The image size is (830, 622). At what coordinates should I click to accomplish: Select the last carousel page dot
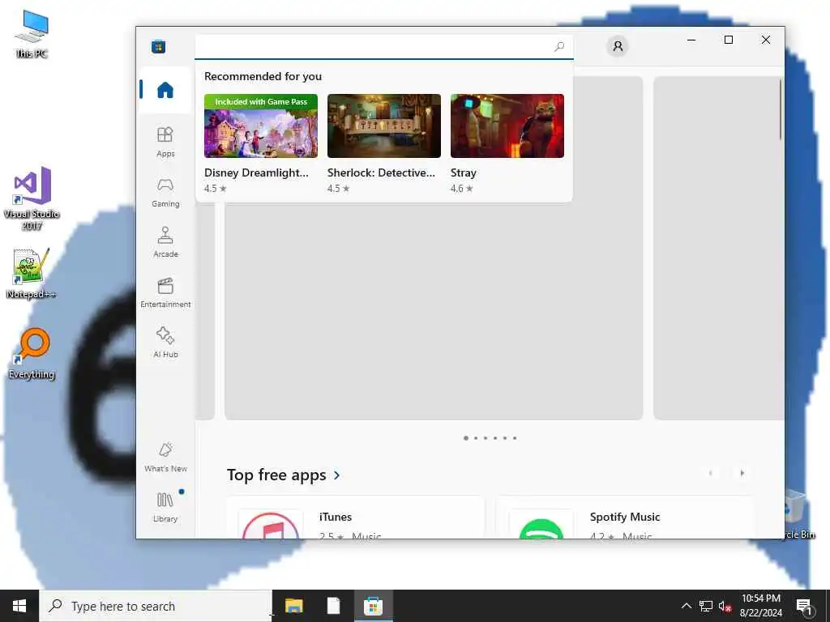point(515,438)
